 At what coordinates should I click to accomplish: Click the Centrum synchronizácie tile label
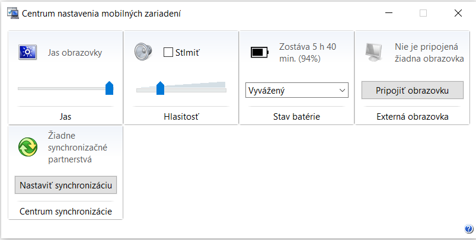point(65,211)
